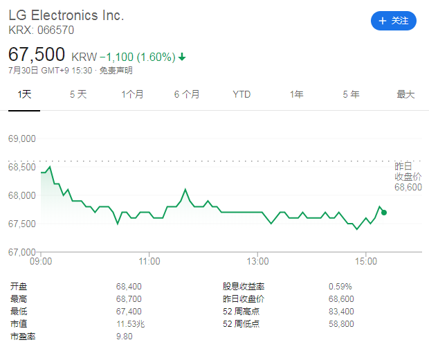The height and width of the screenshot is (349, 429).
Task: Click the chart peak near 11:30
Action: point(185,189)
